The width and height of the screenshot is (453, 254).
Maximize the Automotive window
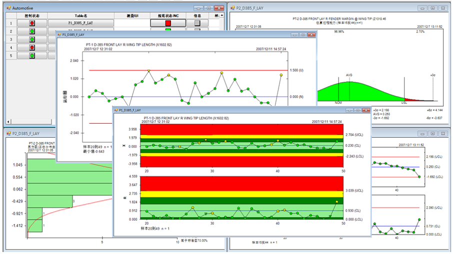pos(209,8)
